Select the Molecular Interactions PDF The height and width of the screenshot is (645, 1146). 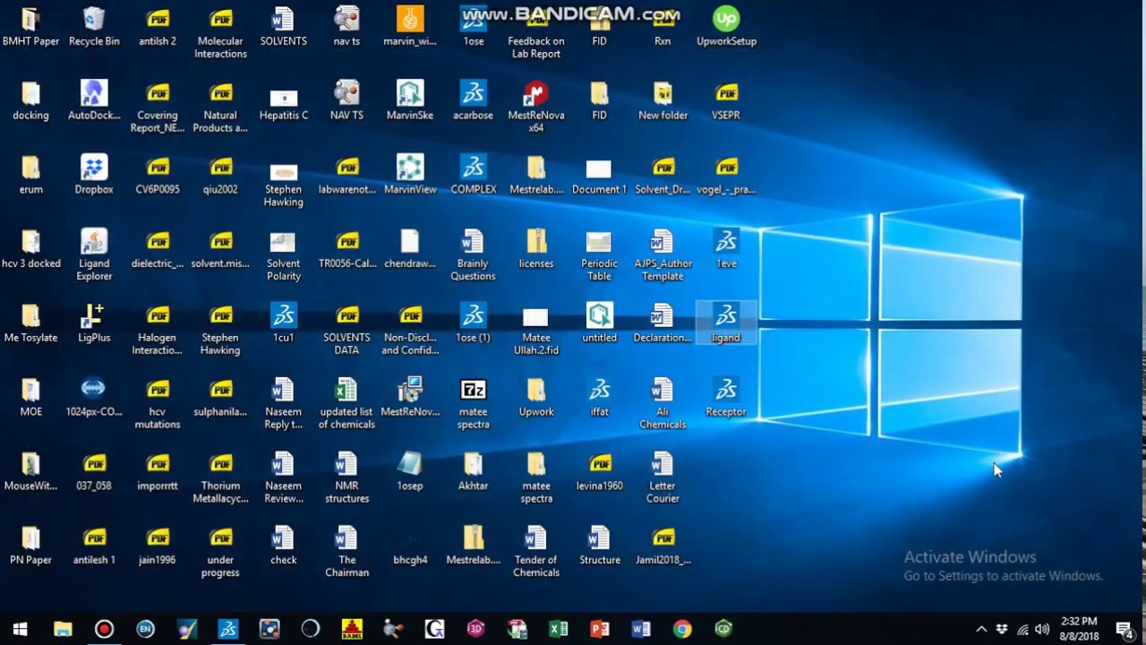(220, 32)
